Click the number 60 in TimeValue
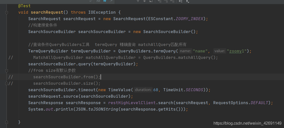Screen dimensions: 284x128 (155, 90)
